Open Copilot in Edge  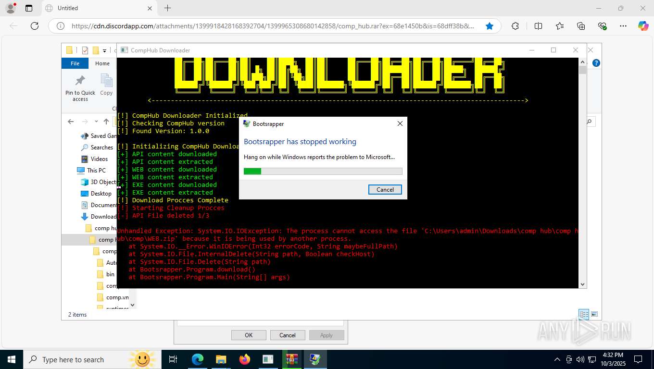pyautogui.click(x=643, y=26)
